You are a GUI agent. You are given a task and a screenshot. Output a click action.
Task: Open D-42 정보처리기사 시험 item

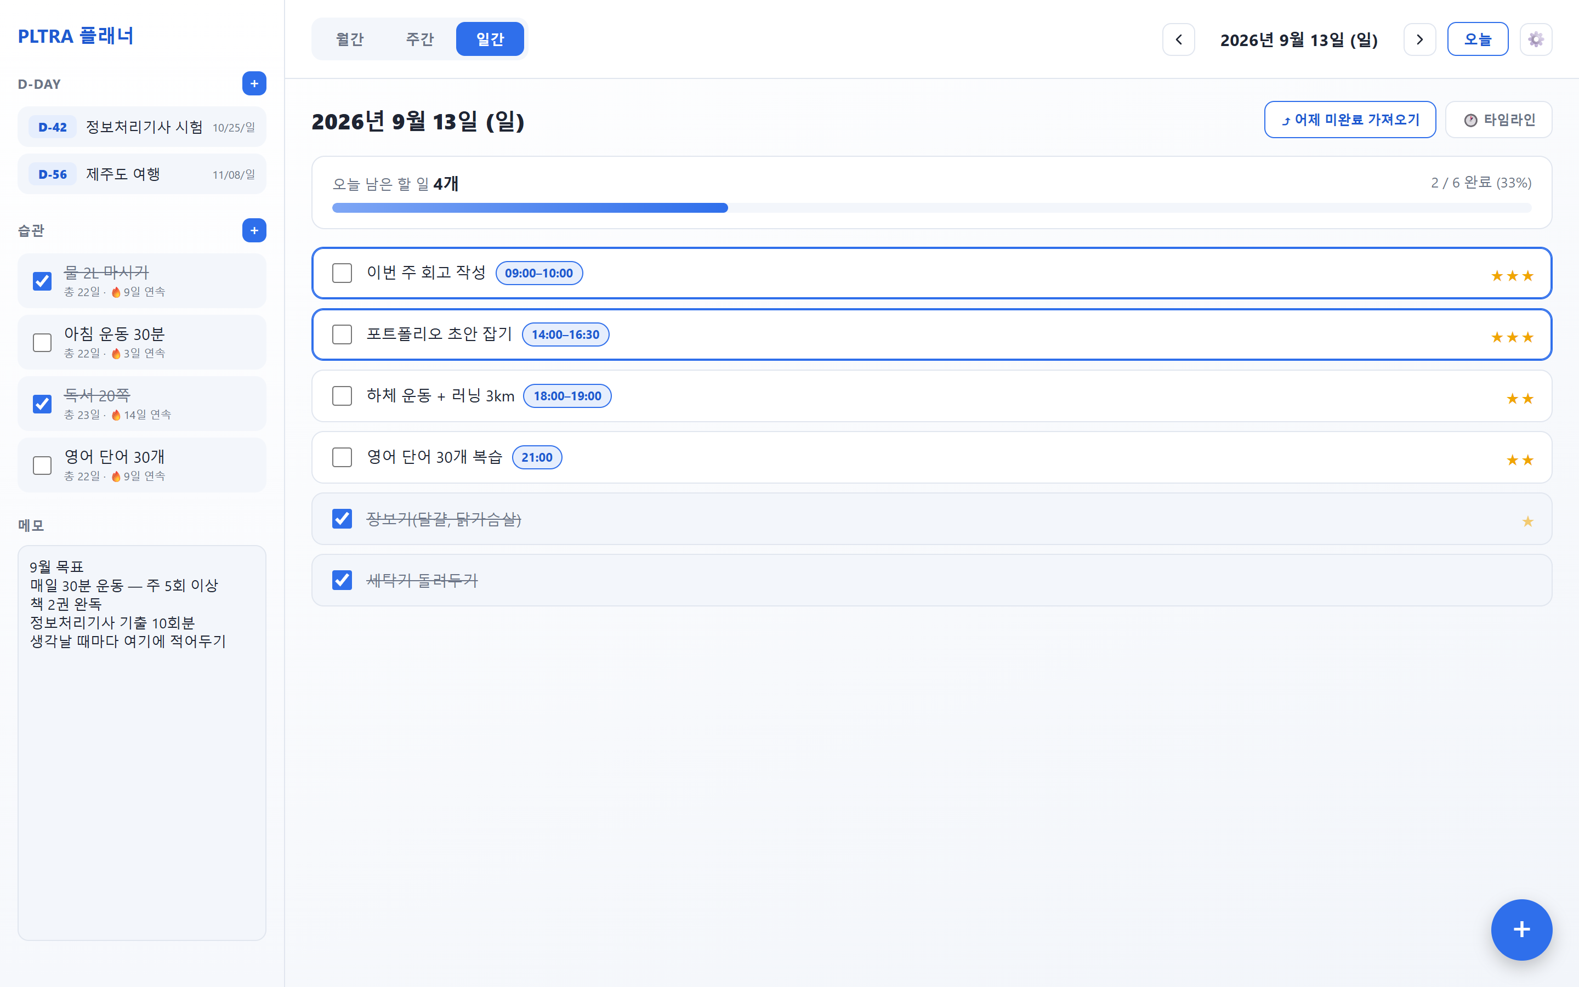tap(141, 127)
